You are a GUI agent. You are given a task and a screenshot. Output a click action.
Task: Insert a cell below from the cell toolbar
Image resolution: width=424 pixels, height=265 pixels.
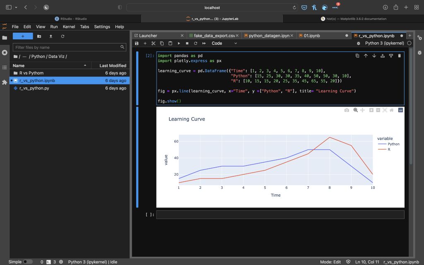(x=391, y=56)
